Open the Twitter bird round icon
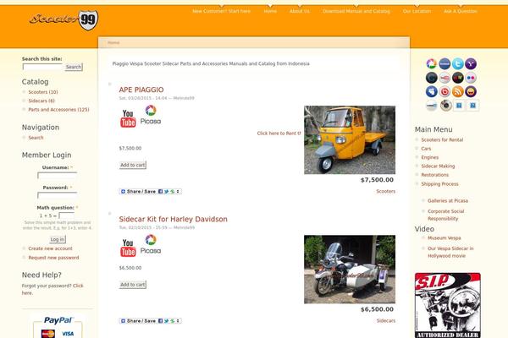 tap(458, 63)
